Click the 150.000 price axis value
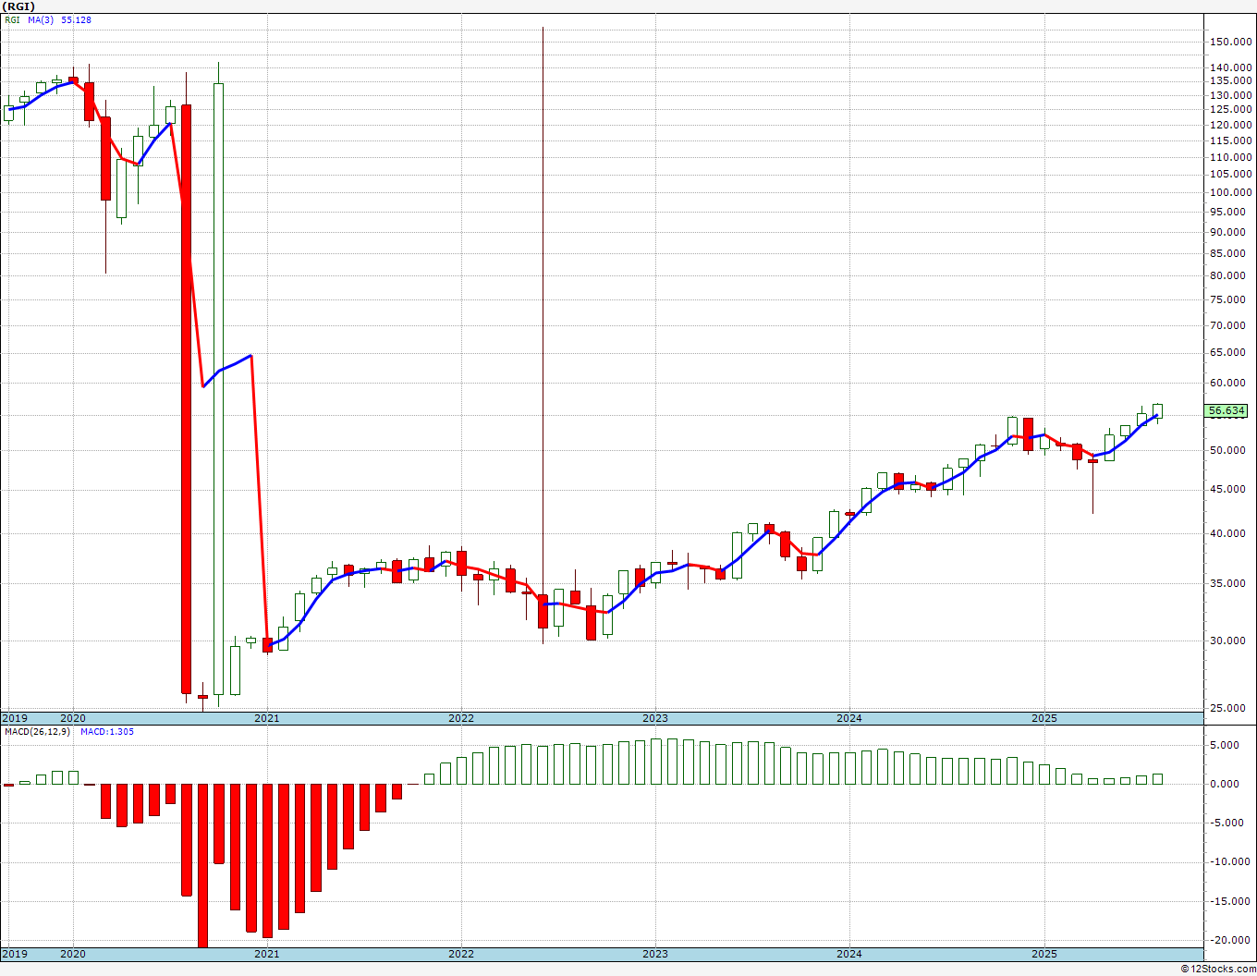Viewport: 1257px width, 976px height. click(x=1230, y=42)
